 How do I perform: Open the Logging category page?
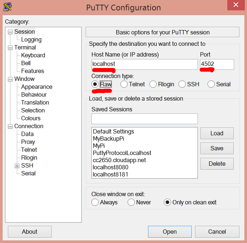point(31,40)
